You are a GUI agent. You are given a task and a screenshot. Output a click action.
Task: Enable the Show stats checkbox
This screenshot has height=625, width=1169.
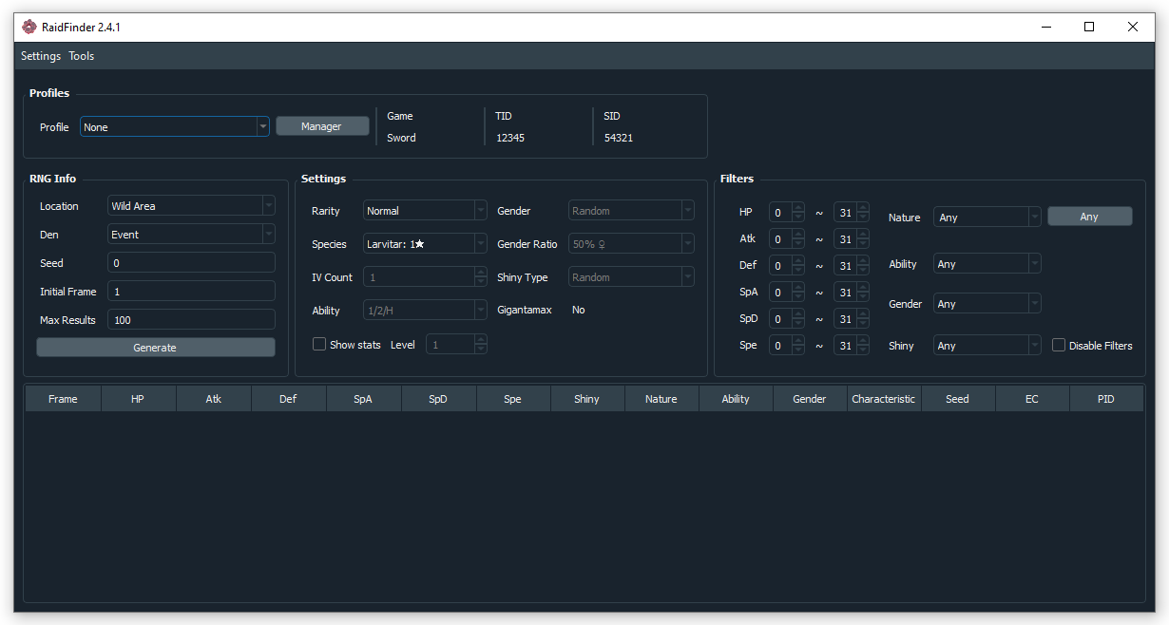pos(319,345)
